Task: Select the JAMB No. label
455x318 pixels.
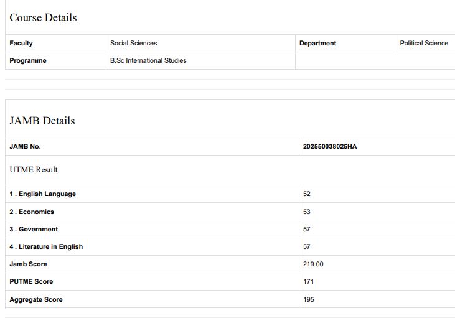Action: [x=25, y=147]
